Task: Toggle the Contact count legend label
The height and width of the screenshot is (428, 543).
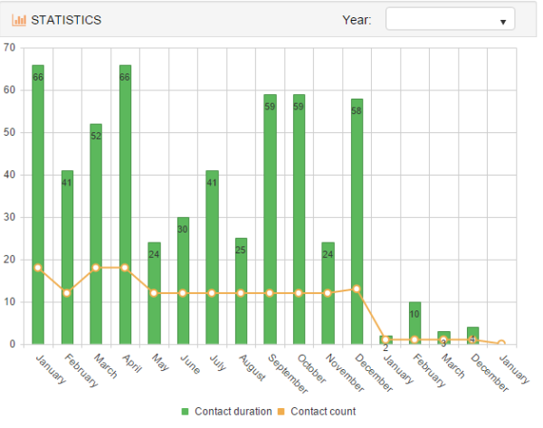Action: (323, 412)
